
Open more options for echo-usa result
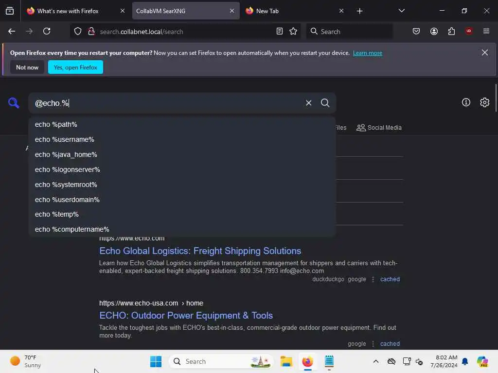(x=373, y=343)
